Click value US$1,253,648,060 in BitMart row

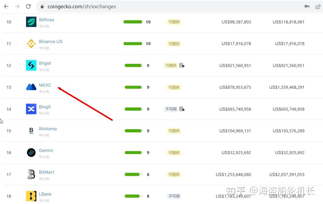click(233, 174)
